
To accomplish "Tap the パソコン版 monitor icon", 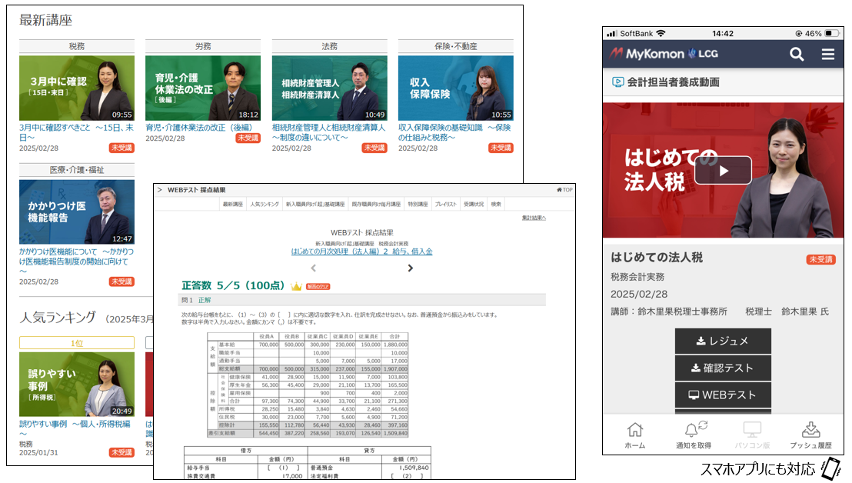I will tap(752, 435).
